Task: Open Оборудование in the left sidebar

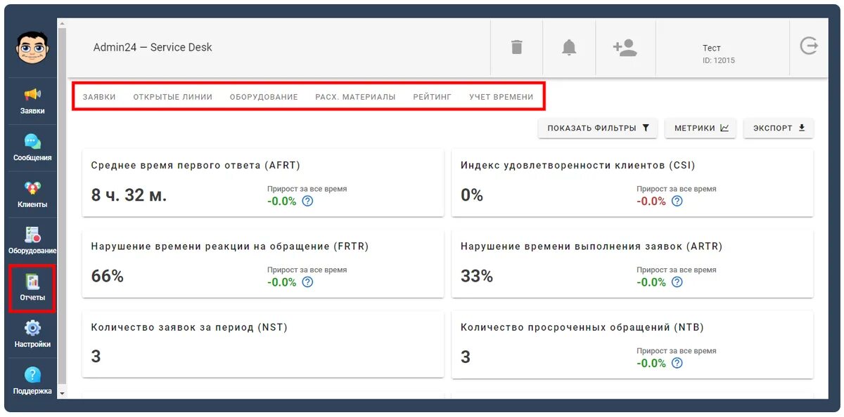Action: (x=32, y=241)
